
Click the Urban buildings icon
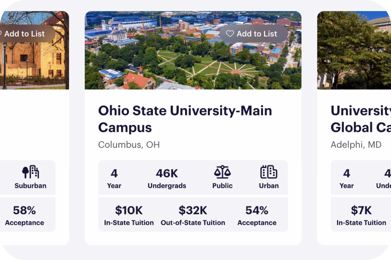[x=269, y=172]
